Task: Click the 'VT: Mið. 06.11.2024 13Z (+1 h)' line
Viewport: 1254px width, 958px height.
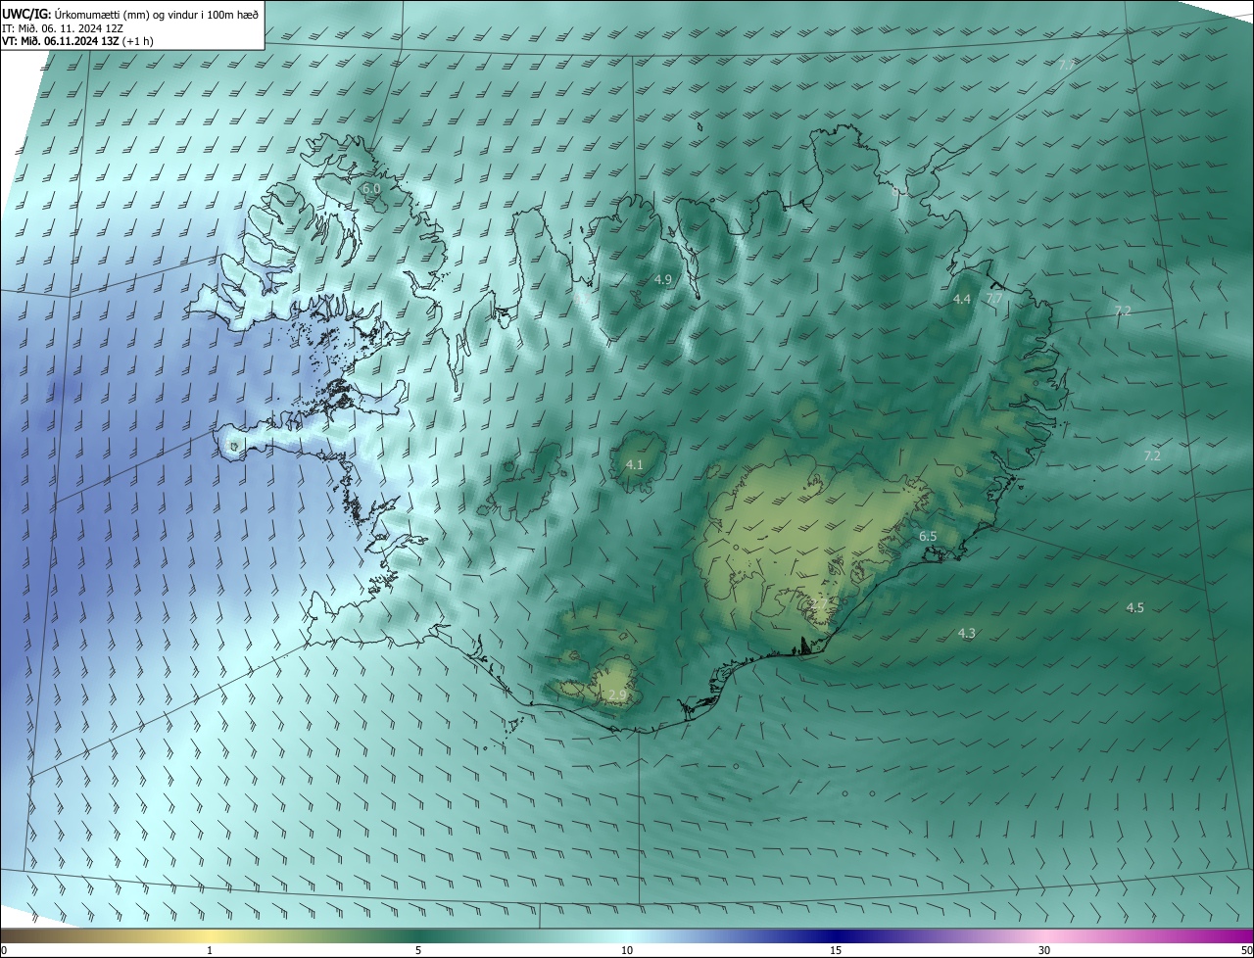Action: pyautogui.click(x=77, y=41)
